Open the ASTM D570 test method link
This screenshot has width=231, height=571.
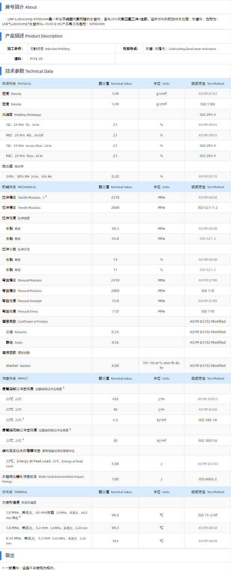coord(208,176)
